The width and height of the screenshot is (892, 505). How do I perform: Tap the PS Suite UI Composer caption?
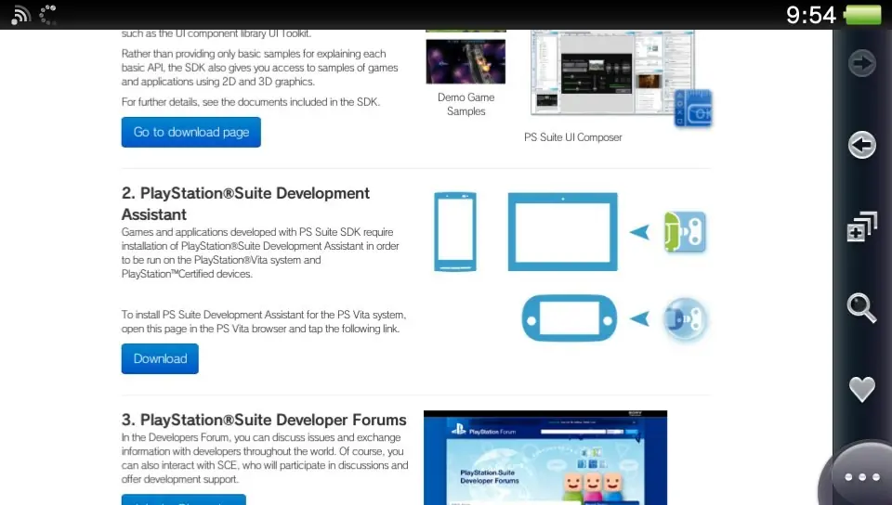pos(573,137)
